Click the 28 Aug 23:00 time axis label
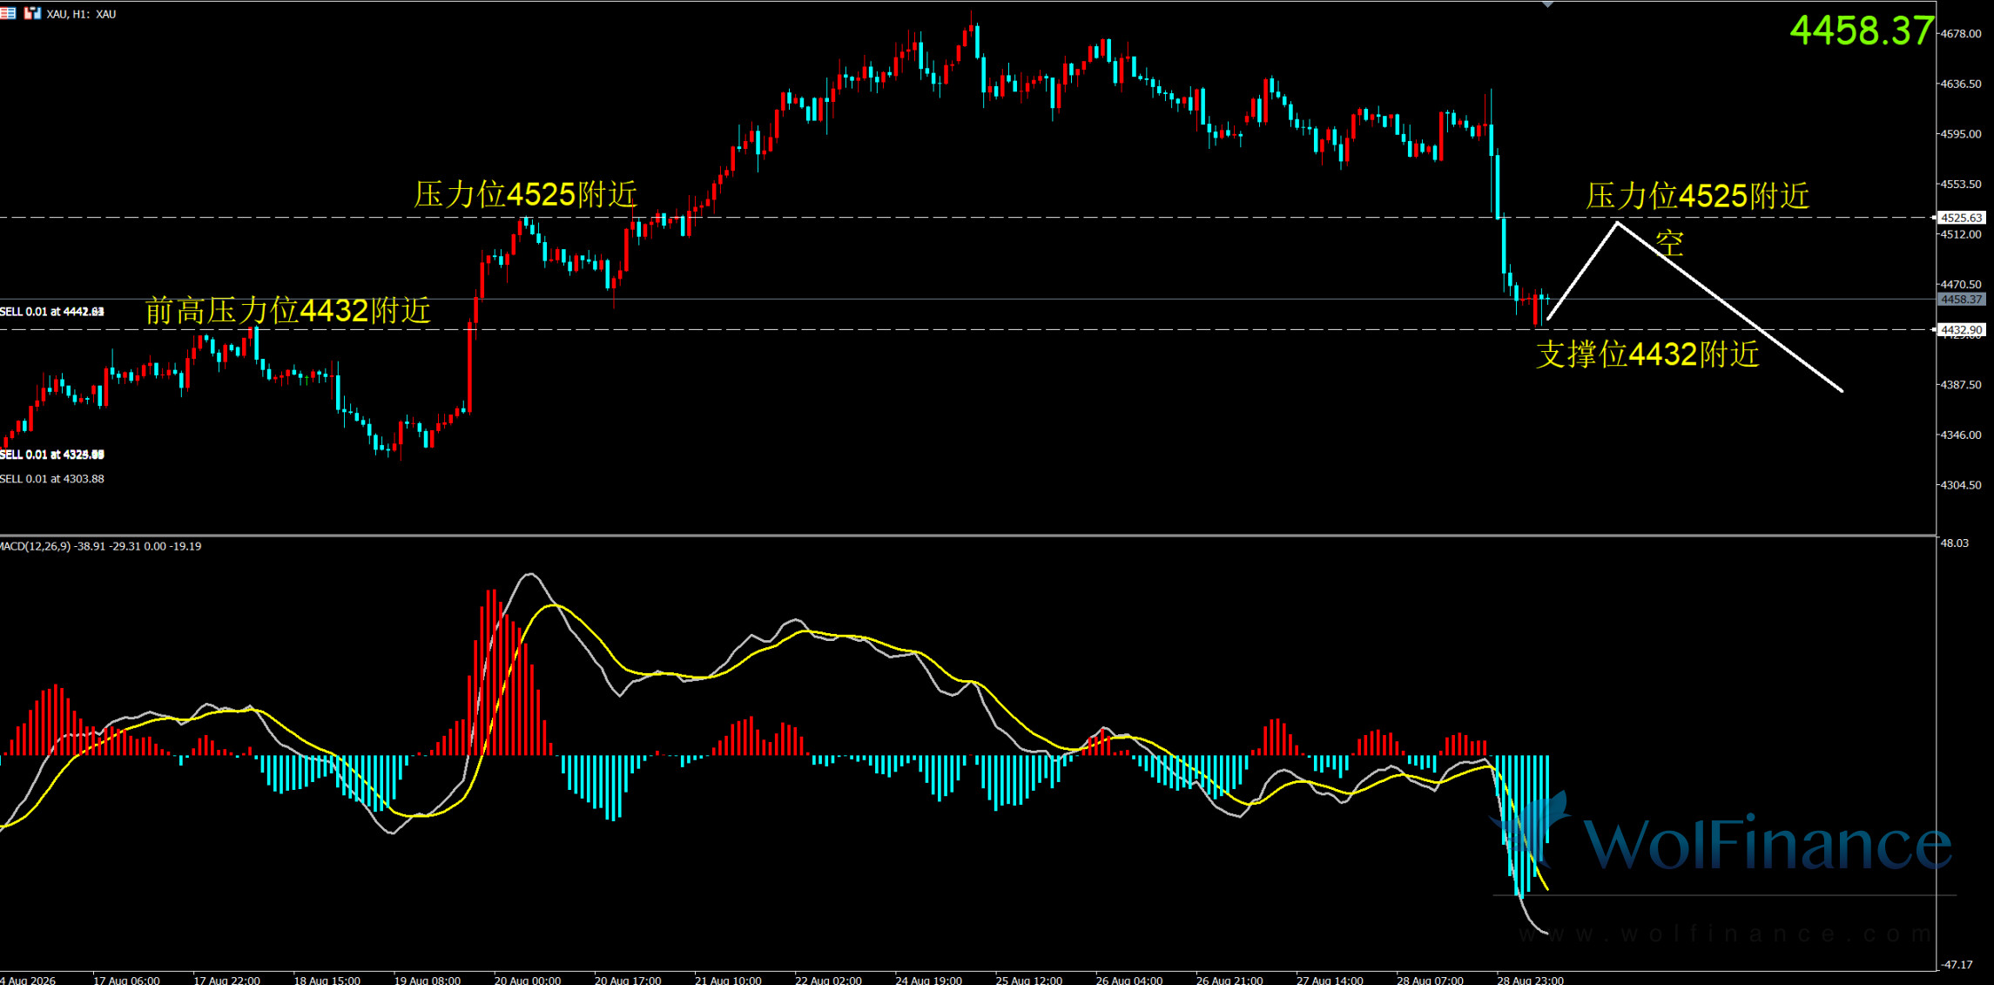The width and height of the screenshot is (1994, 985). click(x=1530, y=980)
